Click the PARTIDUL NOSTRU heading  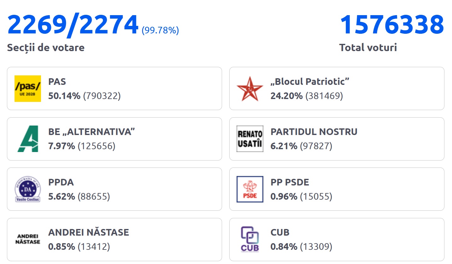point(314,132)
